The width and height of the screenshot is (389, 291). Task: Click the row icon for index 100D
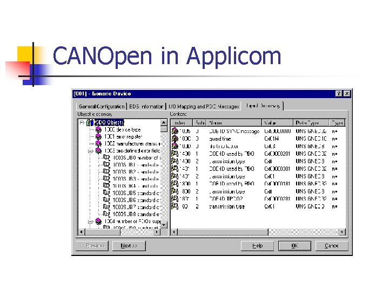[x=175, y=146]
